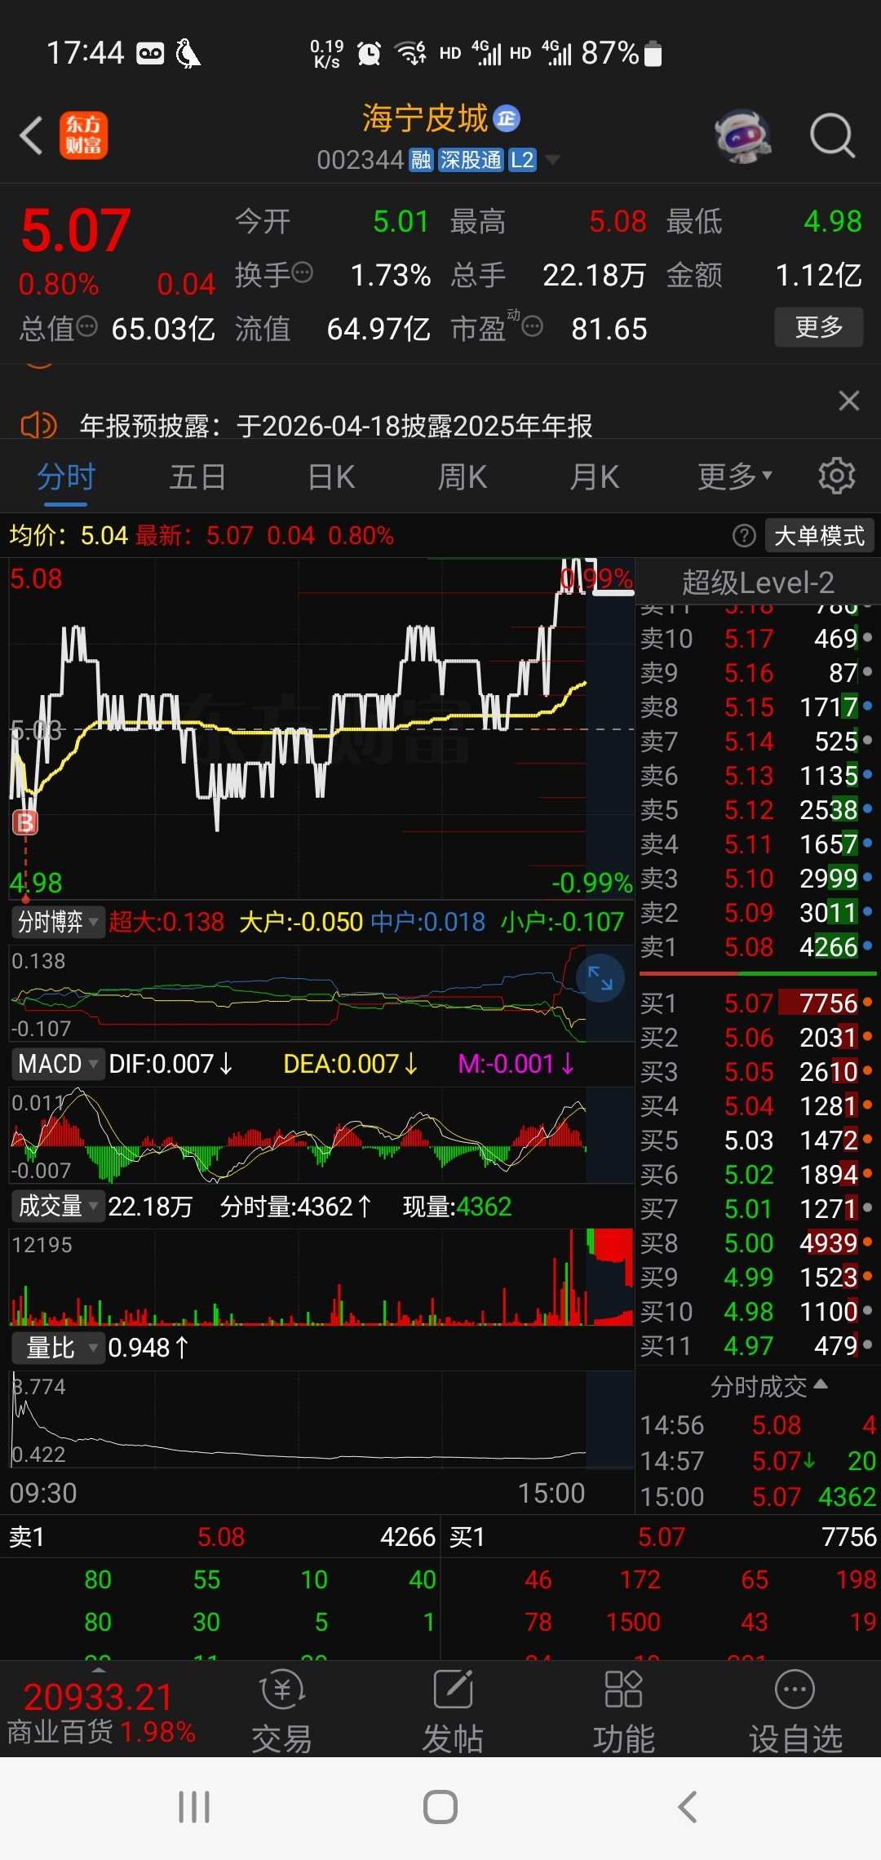Tap the 融 margin tag
Viewport: 881px width, 1860px height.
(x=421, y=160)
